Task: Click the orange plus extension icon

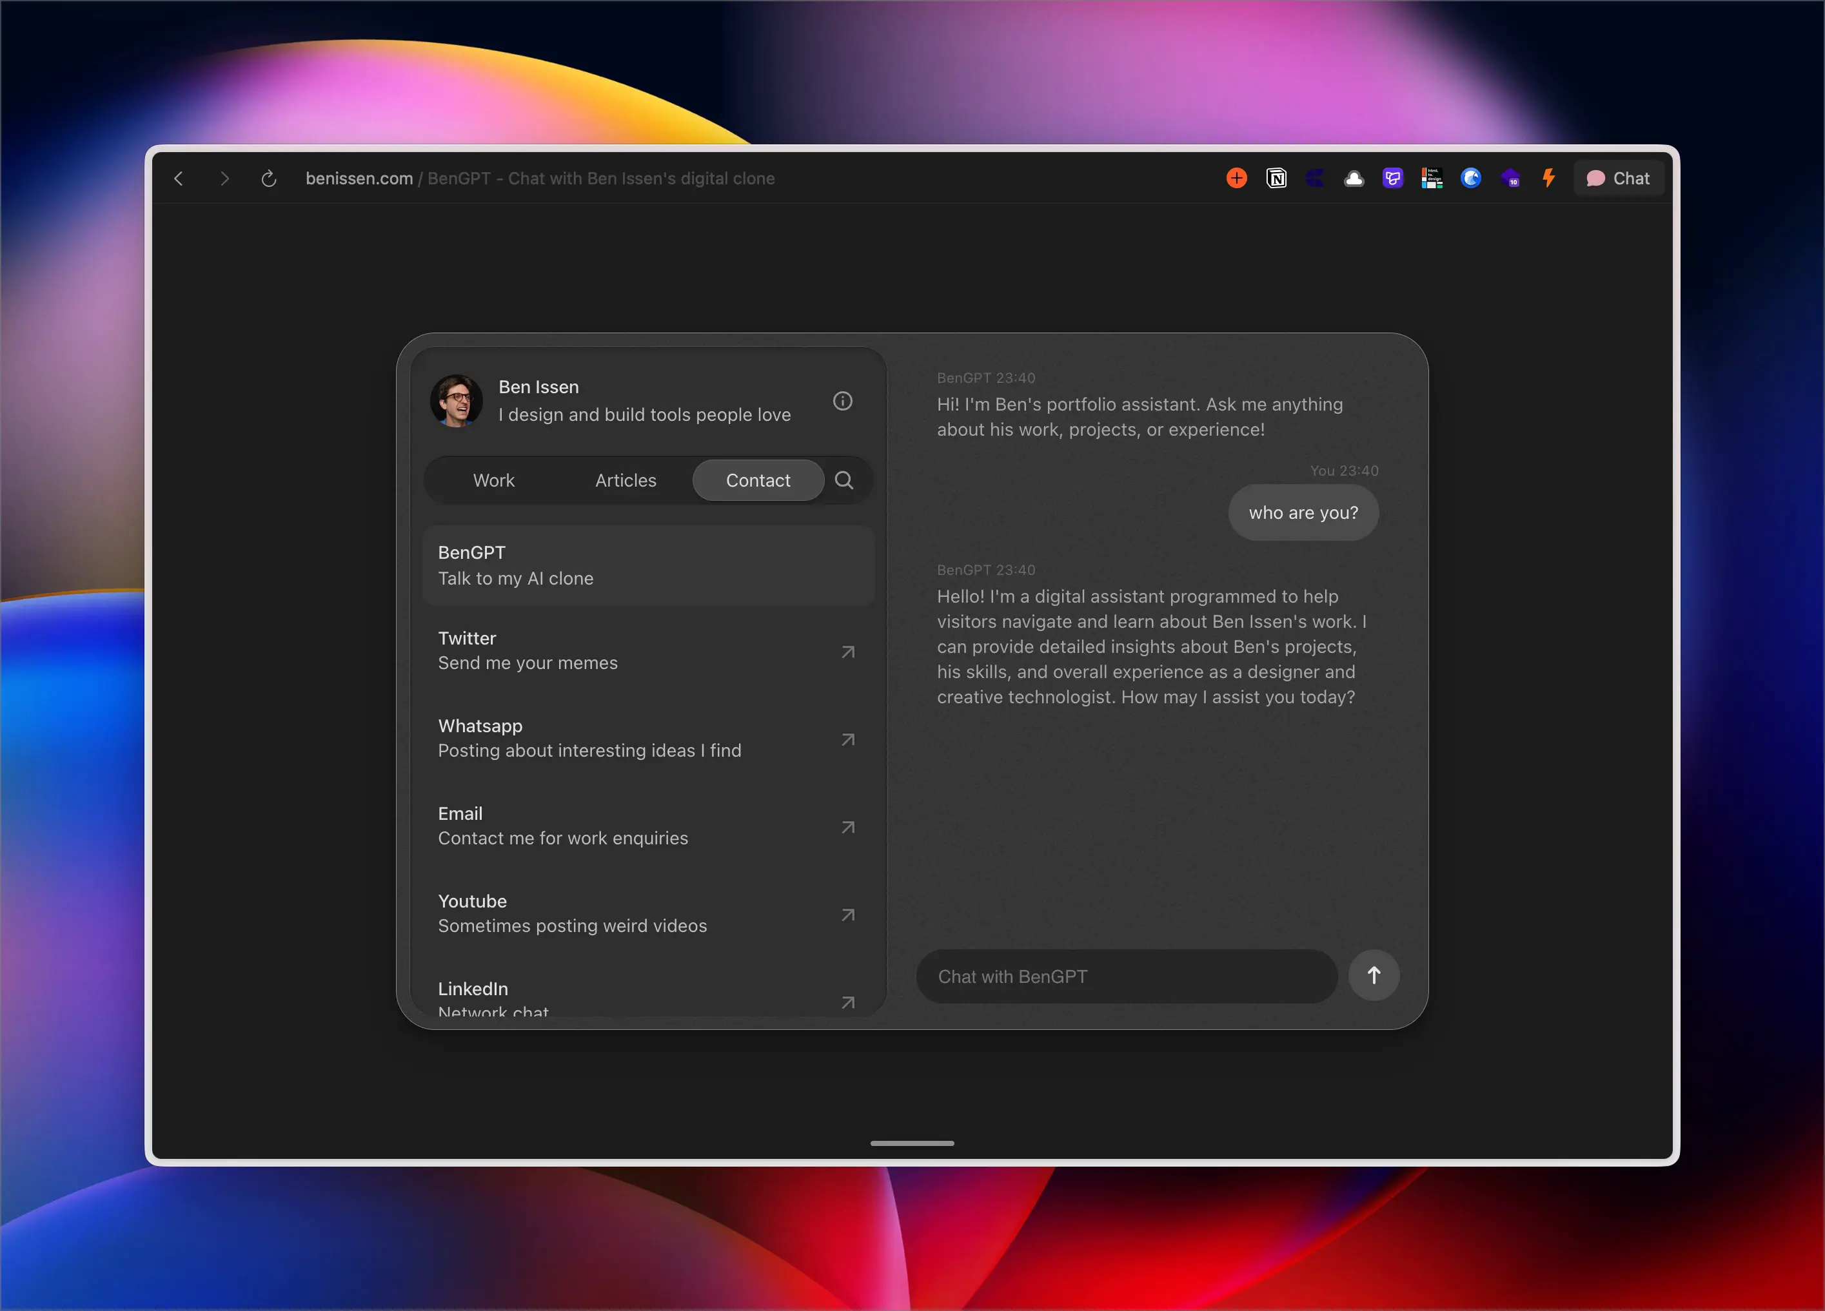Action: [1237, 179]
